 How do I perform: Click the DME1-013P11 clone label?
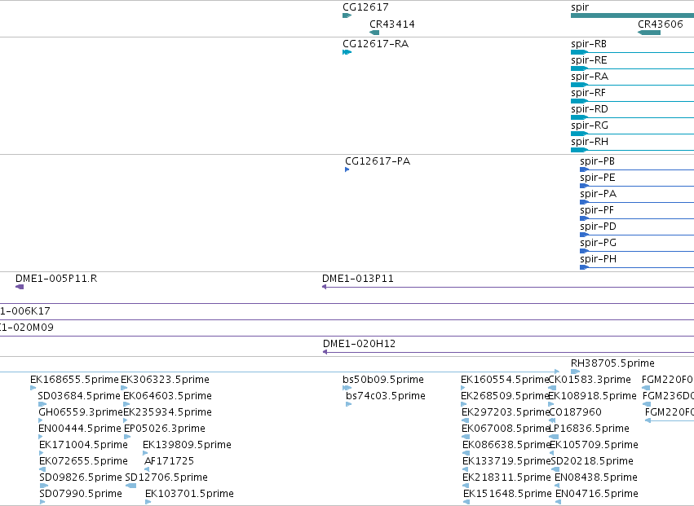click(x=358, y=279)
